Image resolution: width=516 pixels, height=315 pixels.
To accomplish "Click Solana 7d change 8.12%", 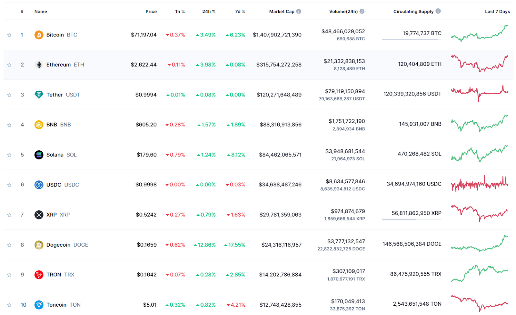I will (236, 155).
